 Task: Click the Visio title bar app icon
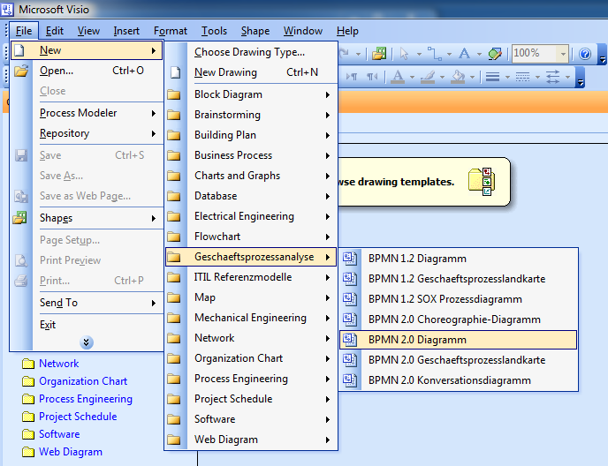(7, 9)
